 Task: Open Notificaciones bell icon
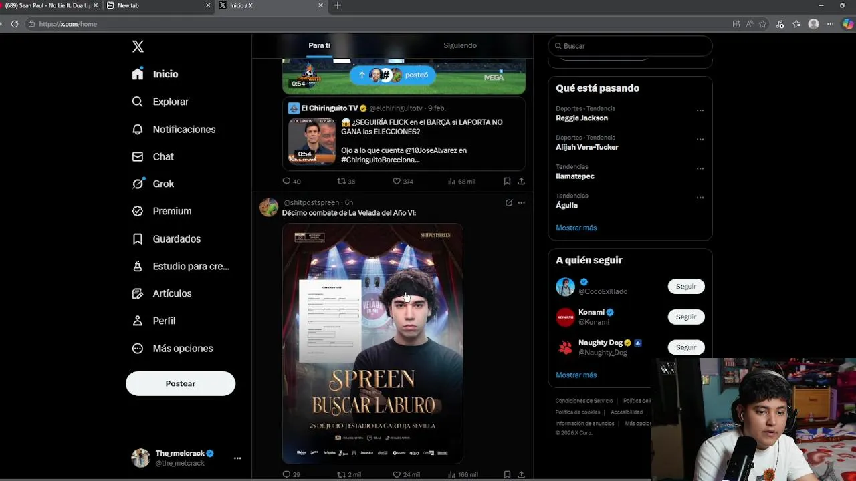point(138,129)
